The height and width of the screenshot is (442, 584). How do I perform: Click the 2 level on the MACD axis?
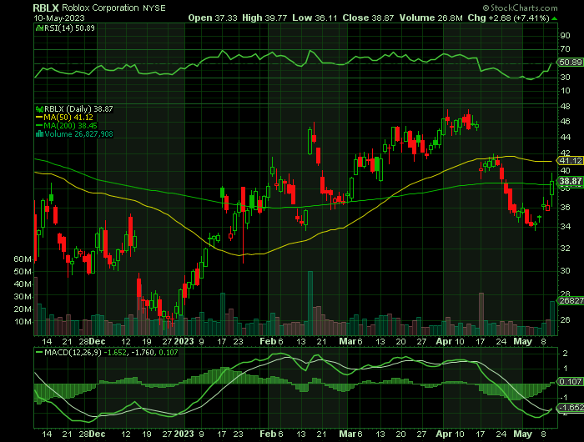point(565,354)
